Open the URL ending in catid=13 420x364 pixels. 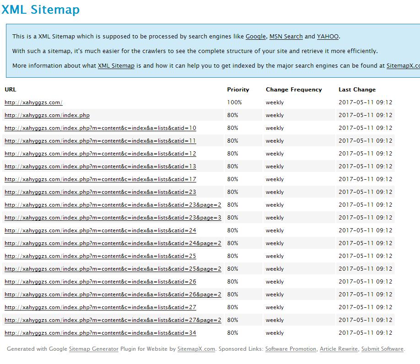click(100, 166)
